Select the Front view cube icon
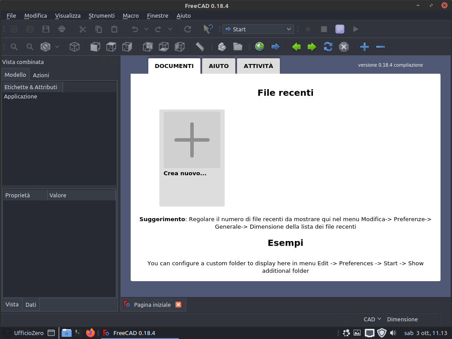452x339 pixels. [95, 47]
